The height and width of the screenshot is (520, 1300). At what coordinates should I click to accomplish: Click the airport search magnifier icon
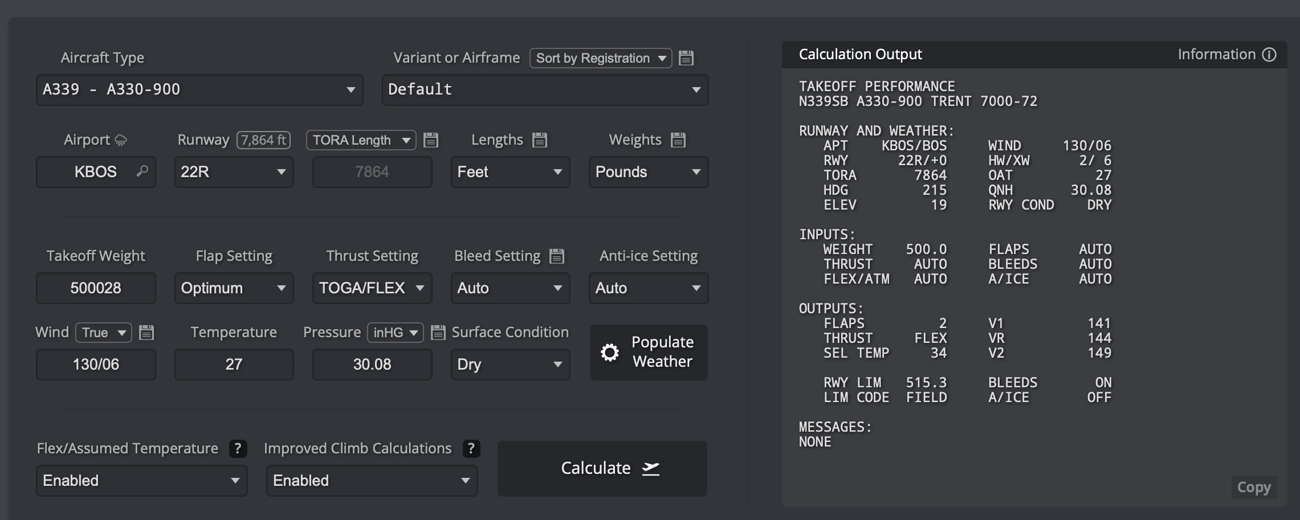coord(142,171)
